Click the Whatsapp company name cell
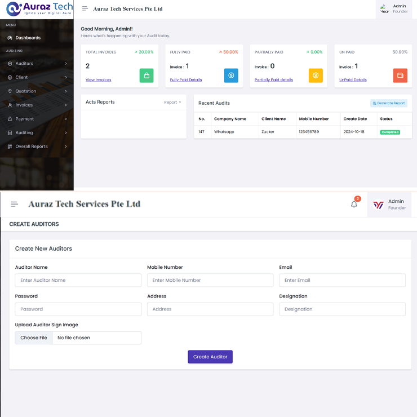Image resolution: width=417 pixels, height=417 pixels. click(224, 132)
